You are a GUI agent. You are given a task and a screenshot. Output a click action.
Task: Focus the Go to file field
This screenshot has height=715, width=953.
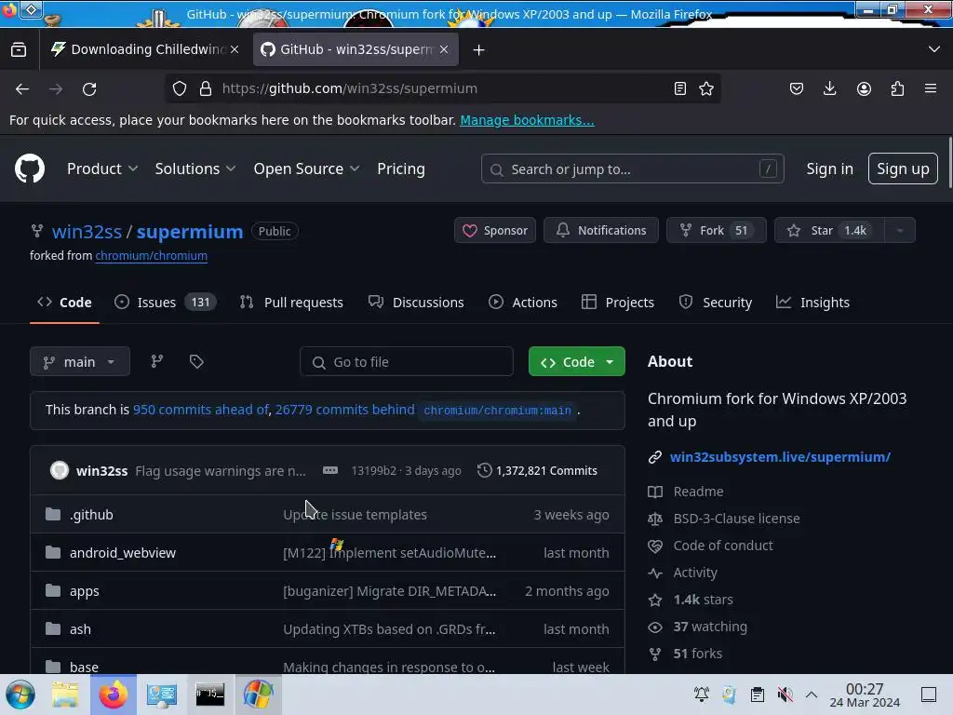(407, 362)
